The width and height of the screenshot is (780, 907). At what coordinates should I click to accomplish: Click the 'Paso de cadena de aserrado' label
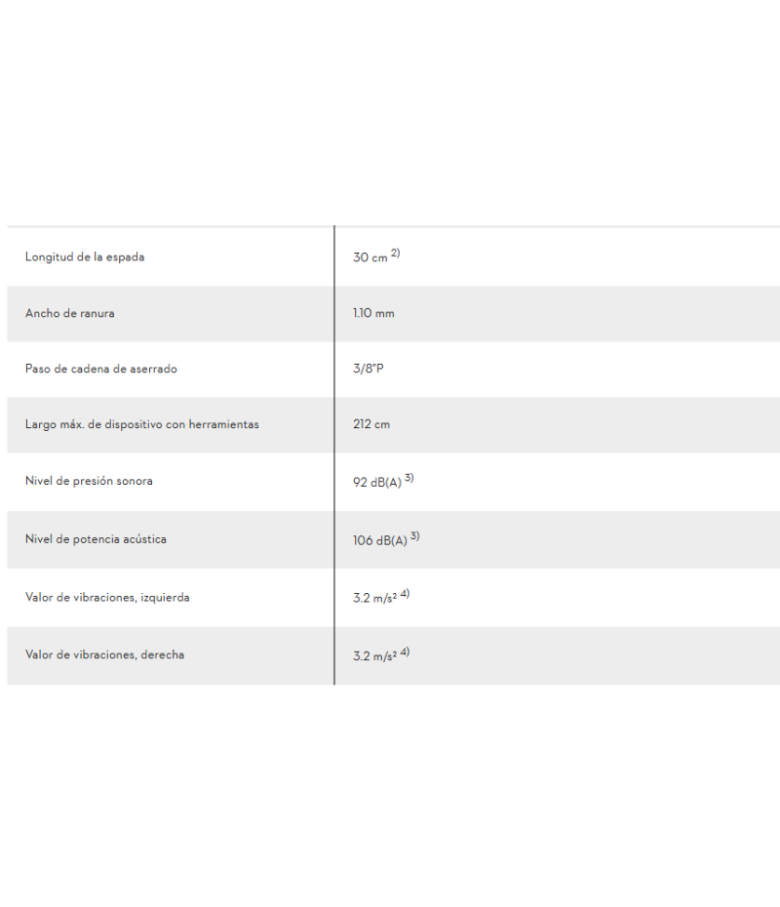click(x=101, y=369)
